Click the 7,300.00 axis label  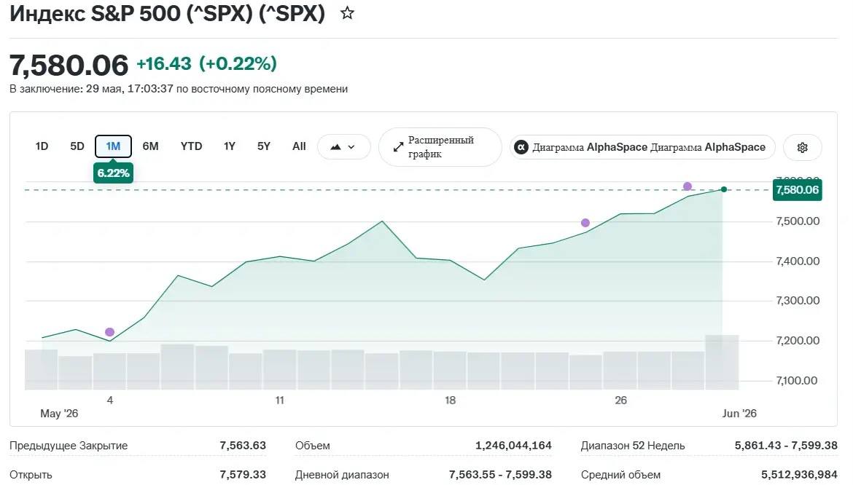click(798, 300)
